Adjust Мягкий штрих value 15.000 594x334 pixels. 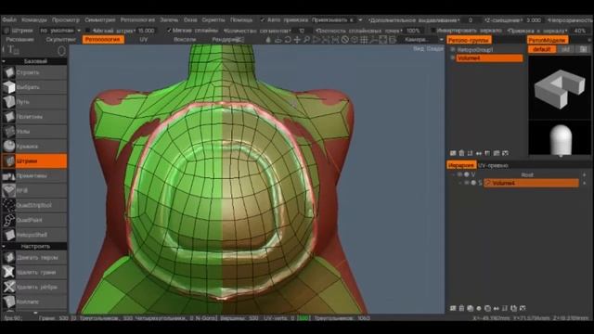[147, 31]
